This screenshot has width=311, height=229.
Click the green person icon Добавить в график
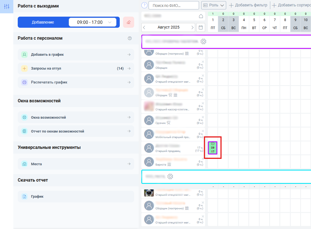(x=24, y=55)
